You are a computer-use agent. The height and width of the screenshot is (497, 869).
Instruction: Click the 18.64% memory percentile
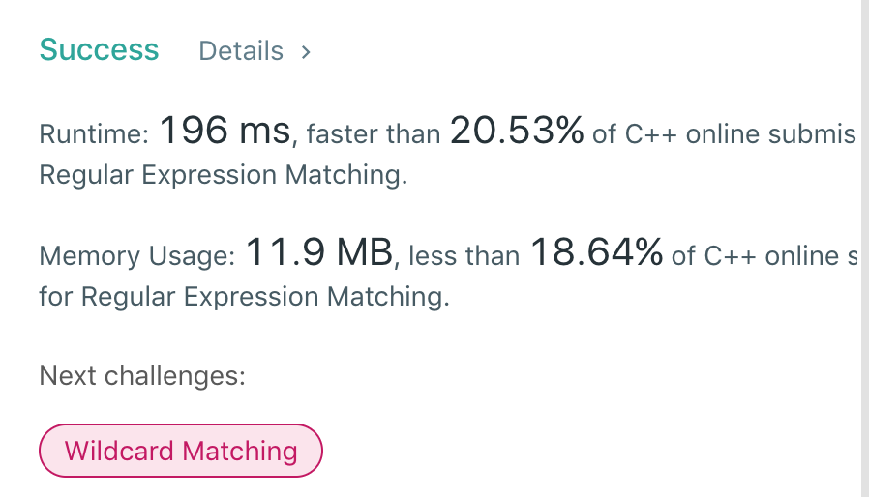(596, 254)
